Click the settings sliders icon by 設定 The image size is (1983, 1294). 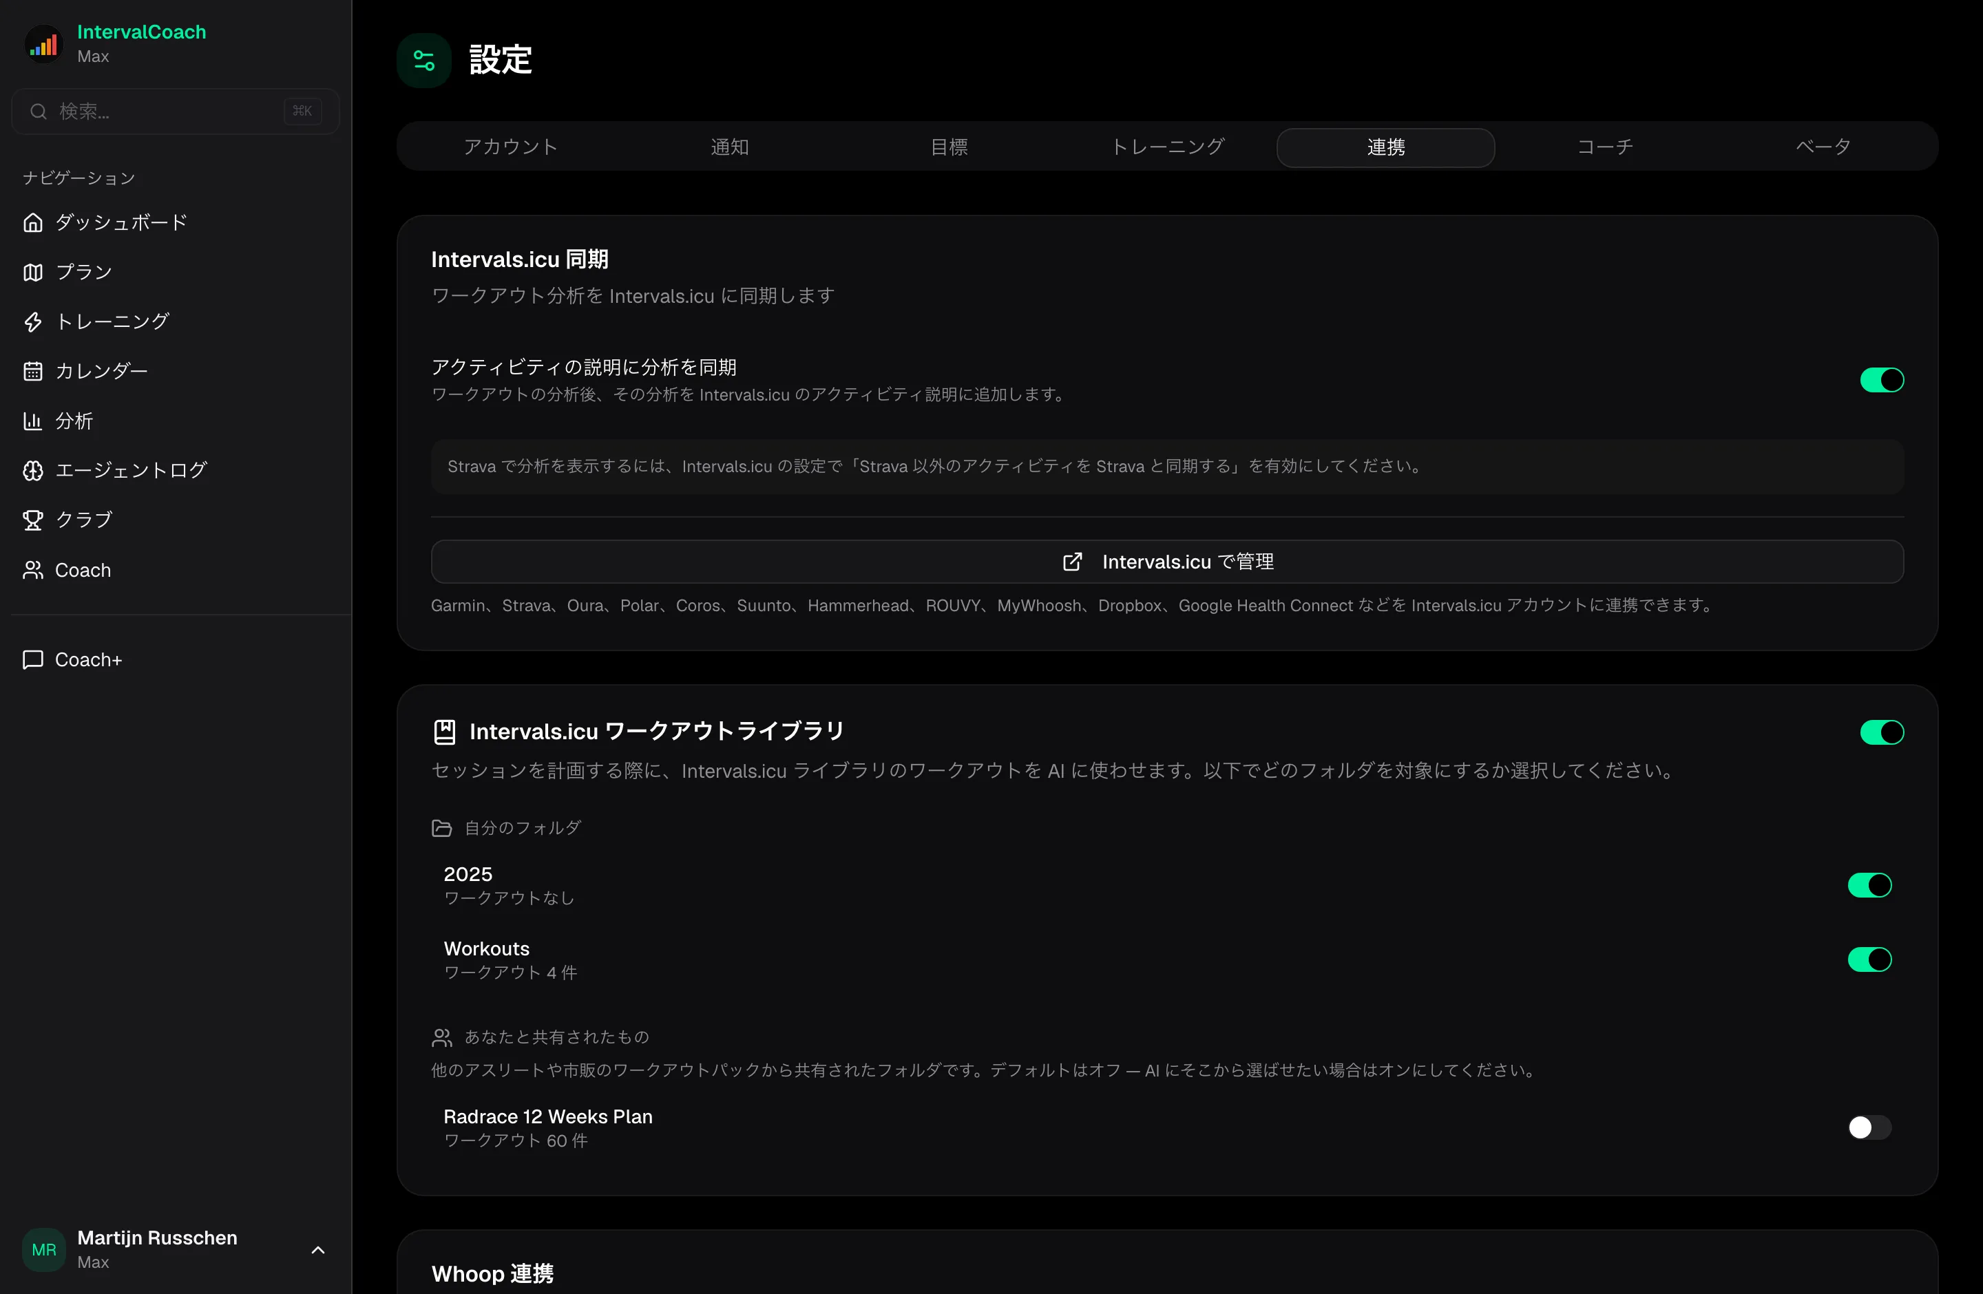(424, 61)
